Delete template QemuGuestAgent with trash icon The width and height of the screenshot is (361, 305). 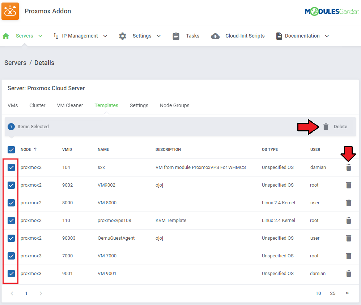coord(349,238)
